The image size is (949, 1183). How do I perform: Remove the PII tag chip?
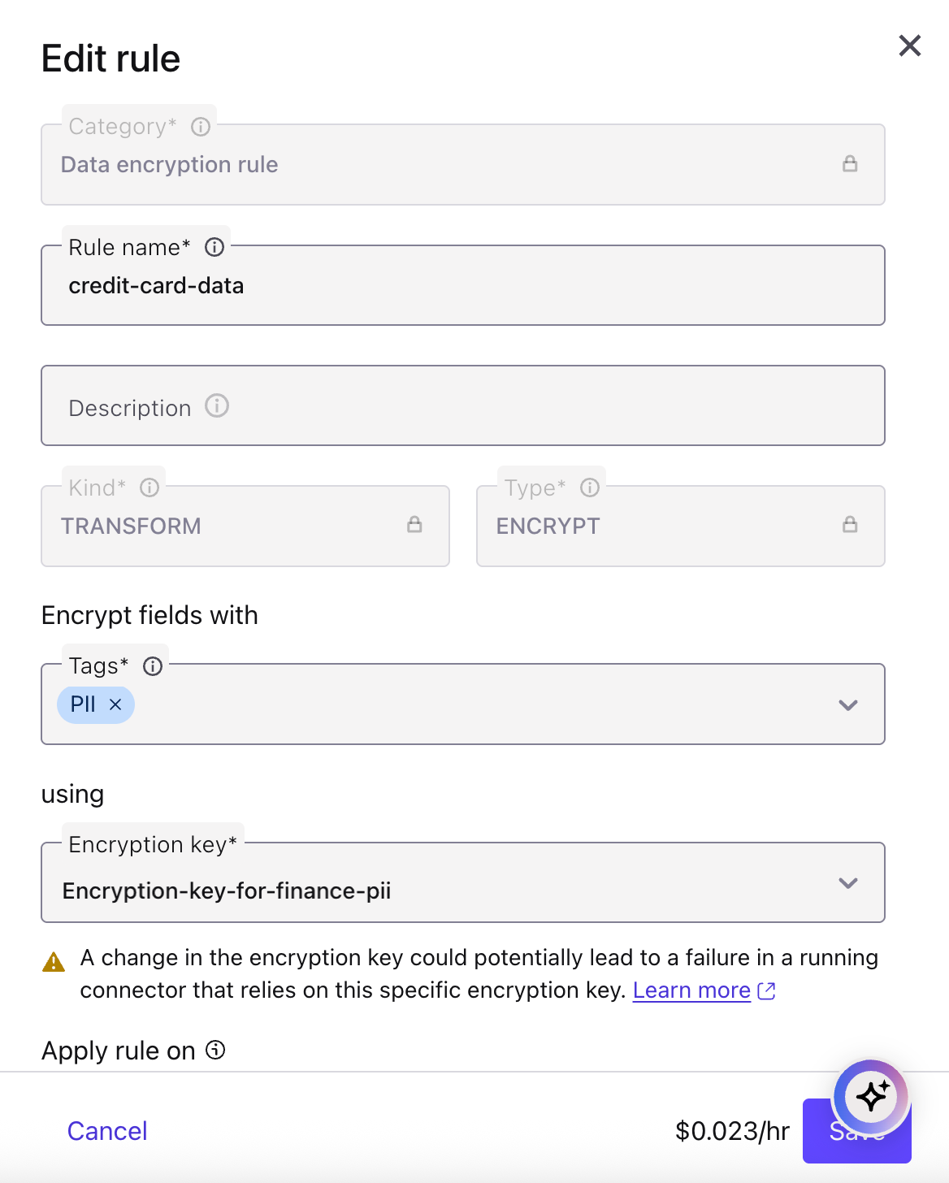[115, 704]
